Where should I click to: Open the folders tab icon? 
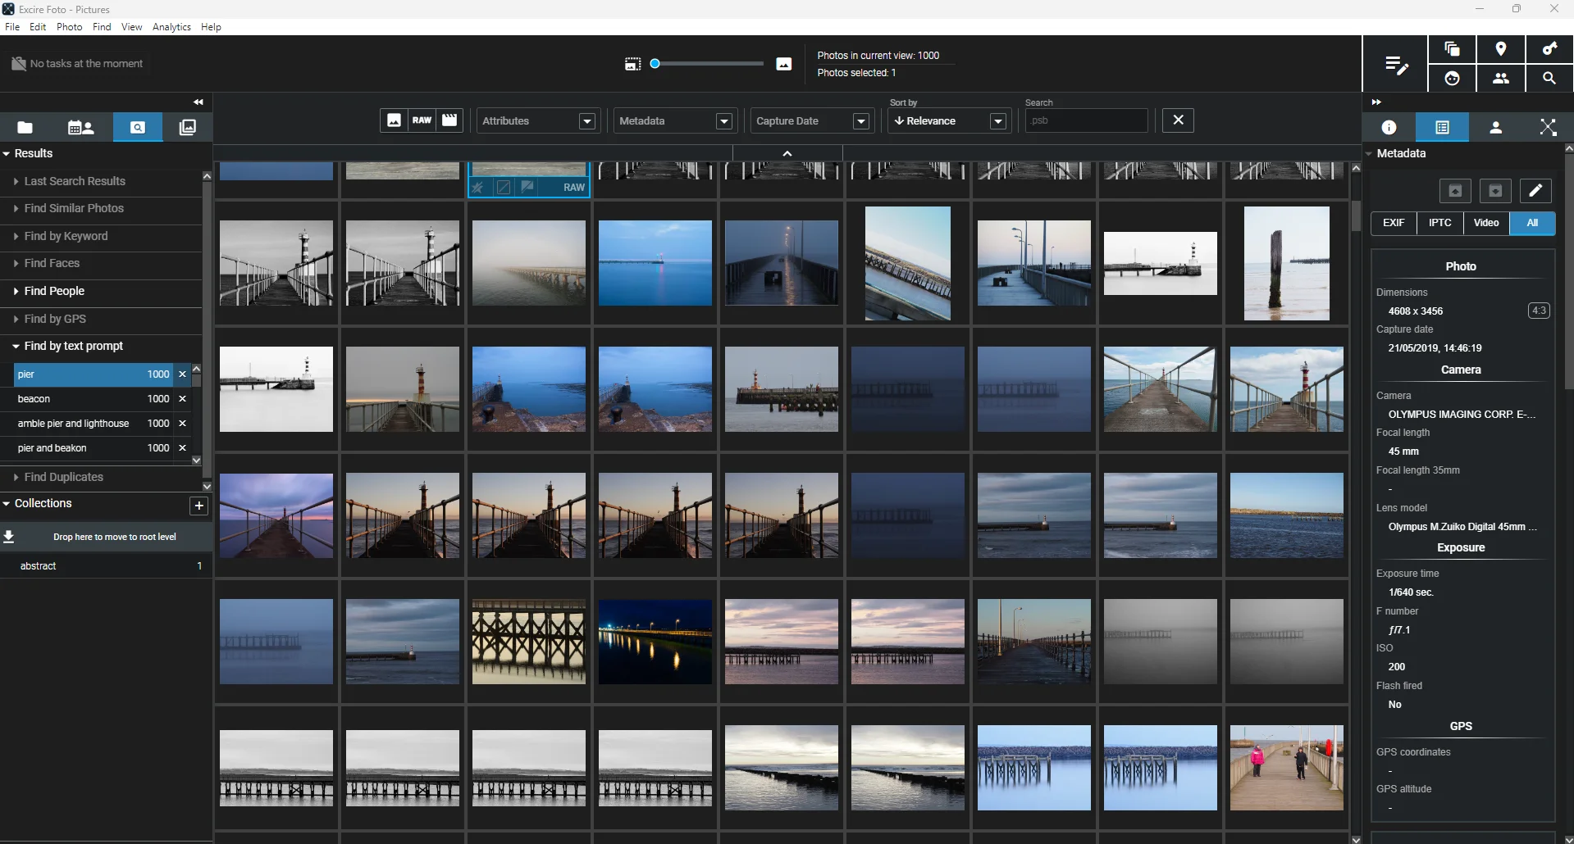25,127
